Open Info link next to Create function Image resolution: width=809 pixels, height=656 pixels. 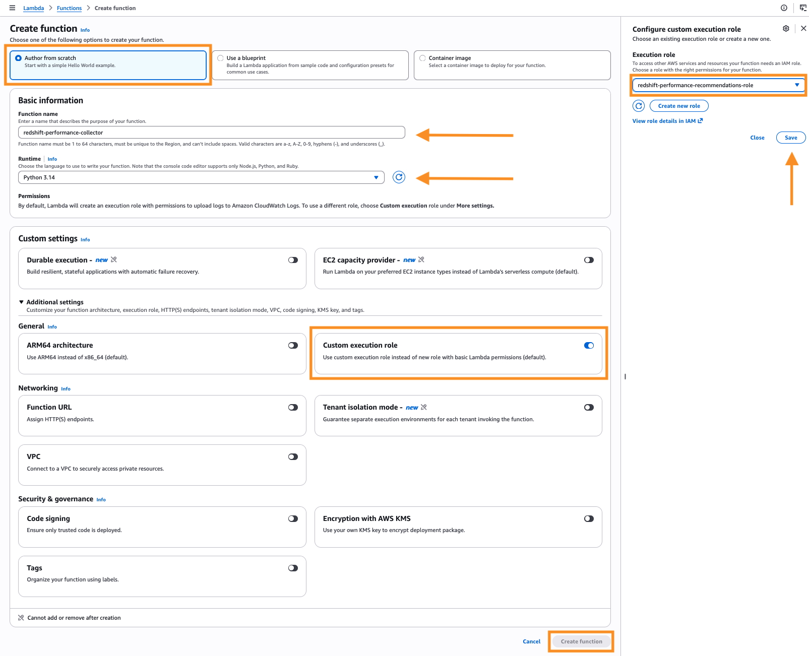coord(85,30)
